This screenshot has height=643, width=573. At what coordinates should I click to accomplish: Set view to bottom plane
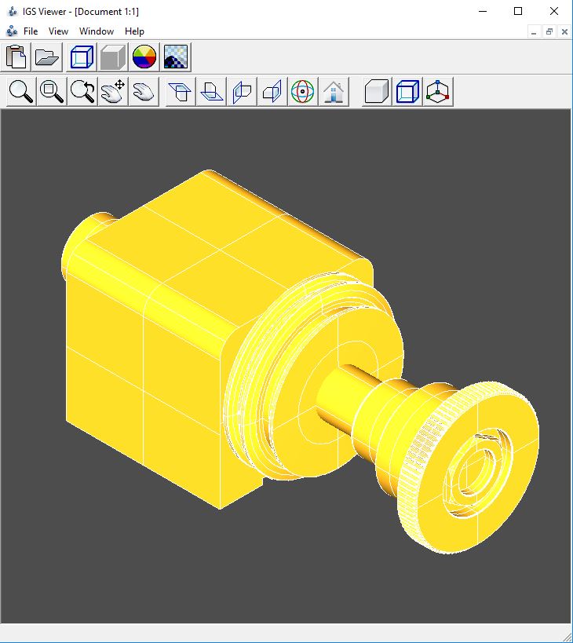(x=211, y=92)
